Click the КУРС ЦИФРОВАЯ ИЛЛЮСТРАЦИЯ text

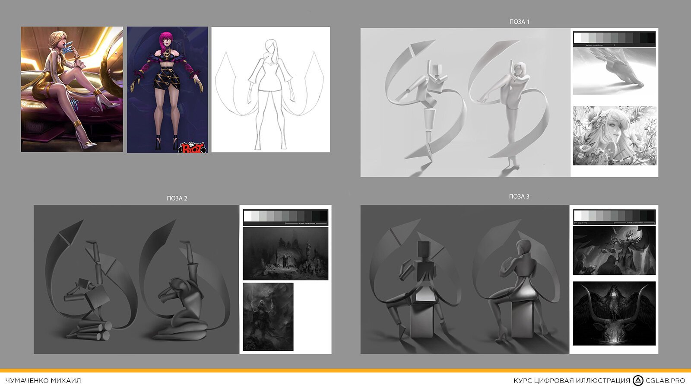[x=572, y=381]
